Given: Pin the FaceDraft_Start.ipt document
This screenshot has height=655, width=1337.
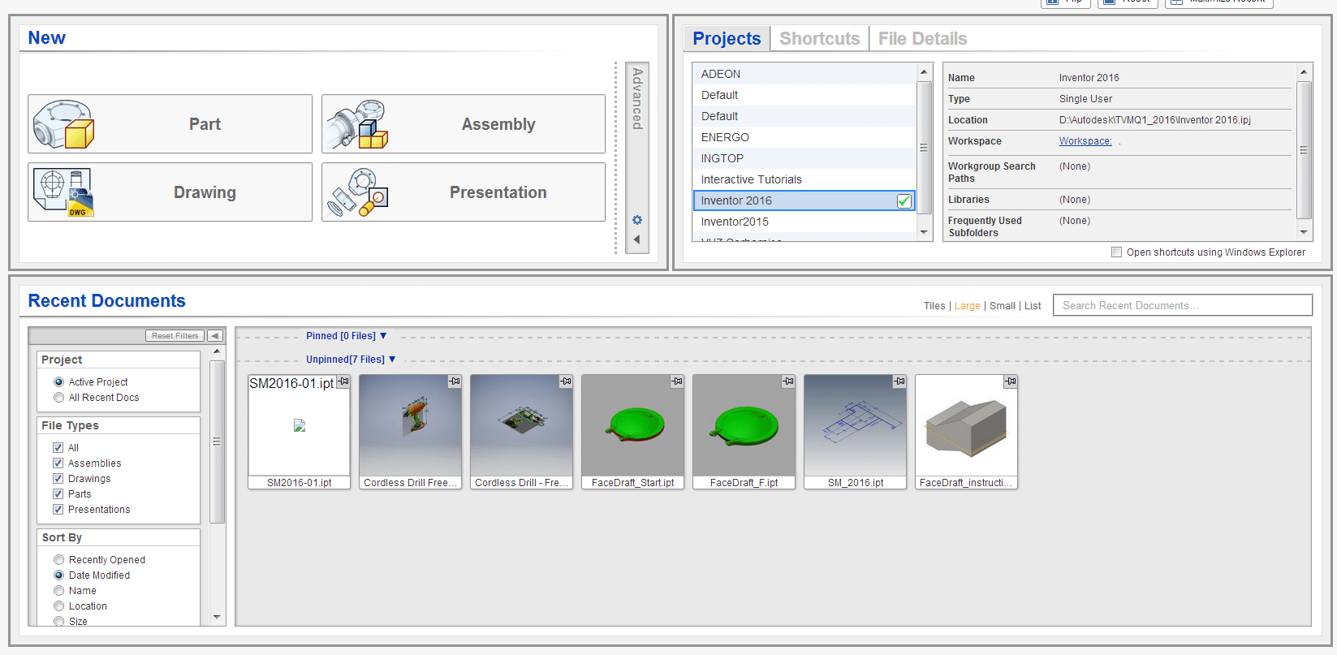Looking at the screenshot, I should click(x=677, y=381).
